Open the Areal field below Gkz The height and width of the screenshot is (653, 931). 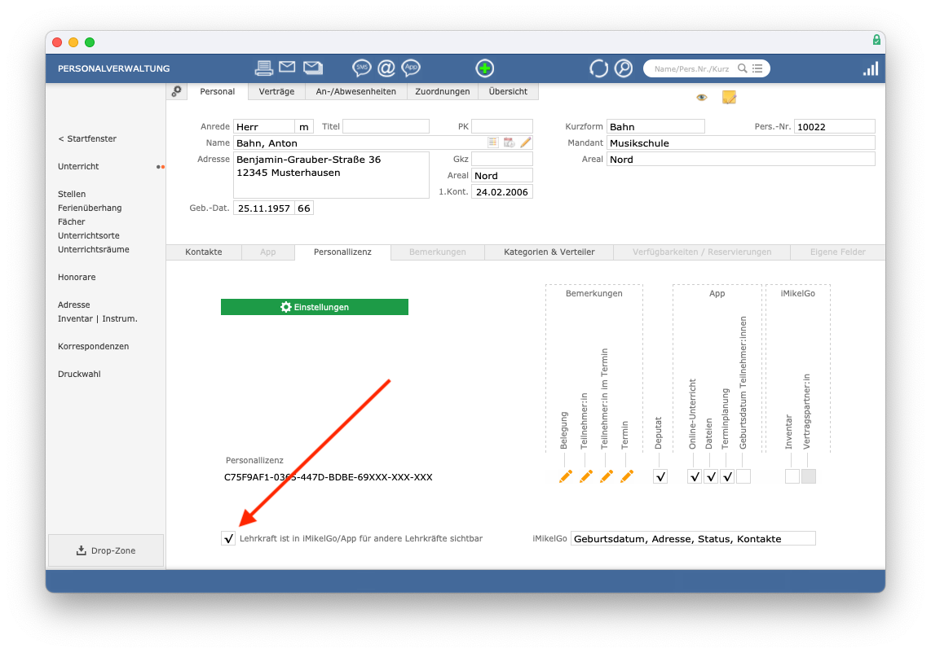click(x=501, y=176)
